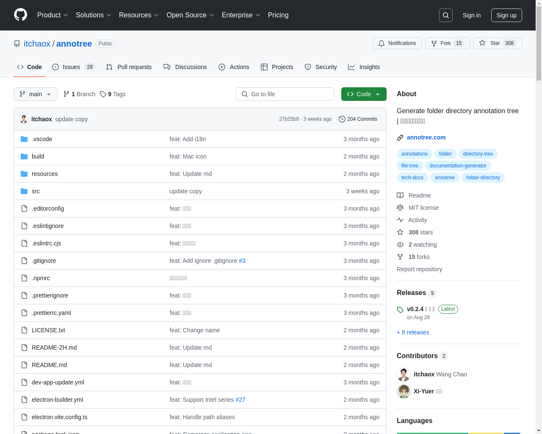Click itchaox contributor avatar
The width and height of the screenshot is (542, 434).
coord(404,375)
